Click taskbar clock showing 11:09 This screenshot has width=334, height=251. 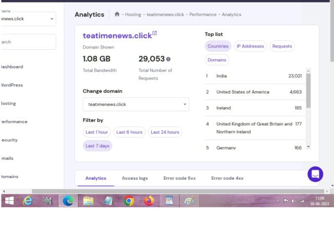[319, 199]
